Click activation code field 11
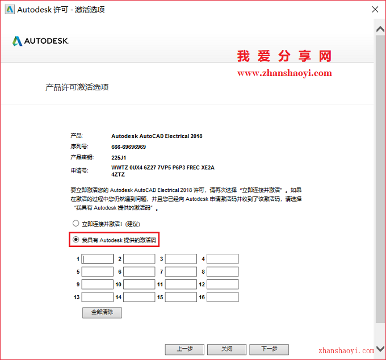 [x=181, y=284]
